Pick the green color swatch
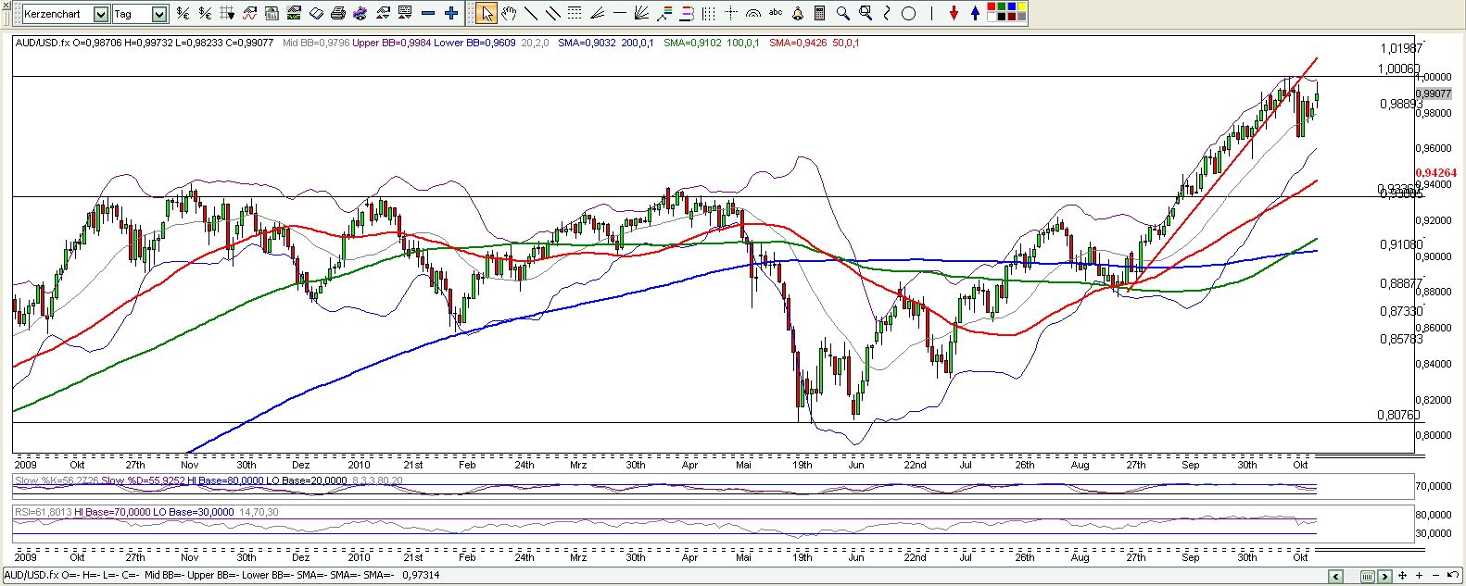 click(1001, 6)
